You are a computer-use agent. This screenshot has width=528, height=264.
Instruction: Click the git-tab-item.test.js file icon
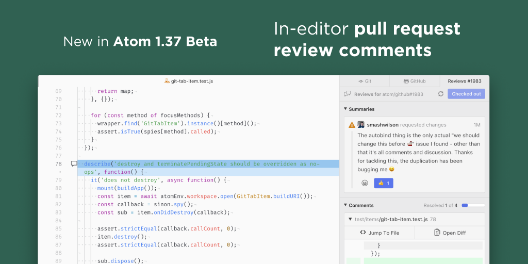tap(167, 81)
